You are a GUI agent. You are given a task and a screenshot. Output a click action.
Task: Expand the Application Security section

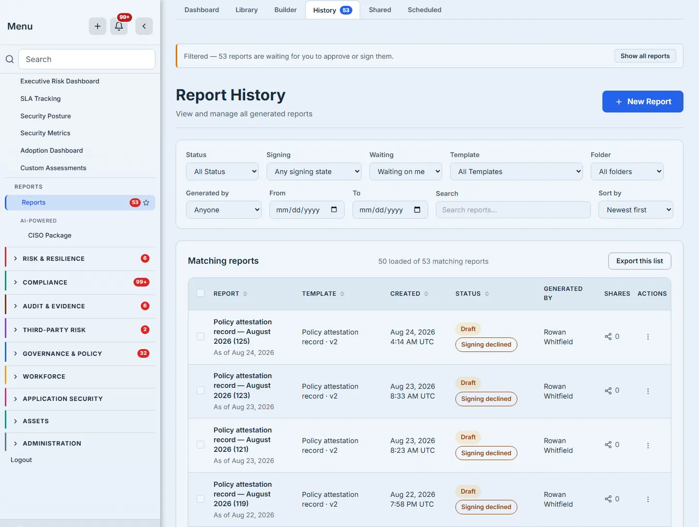[x=80, y=399]
